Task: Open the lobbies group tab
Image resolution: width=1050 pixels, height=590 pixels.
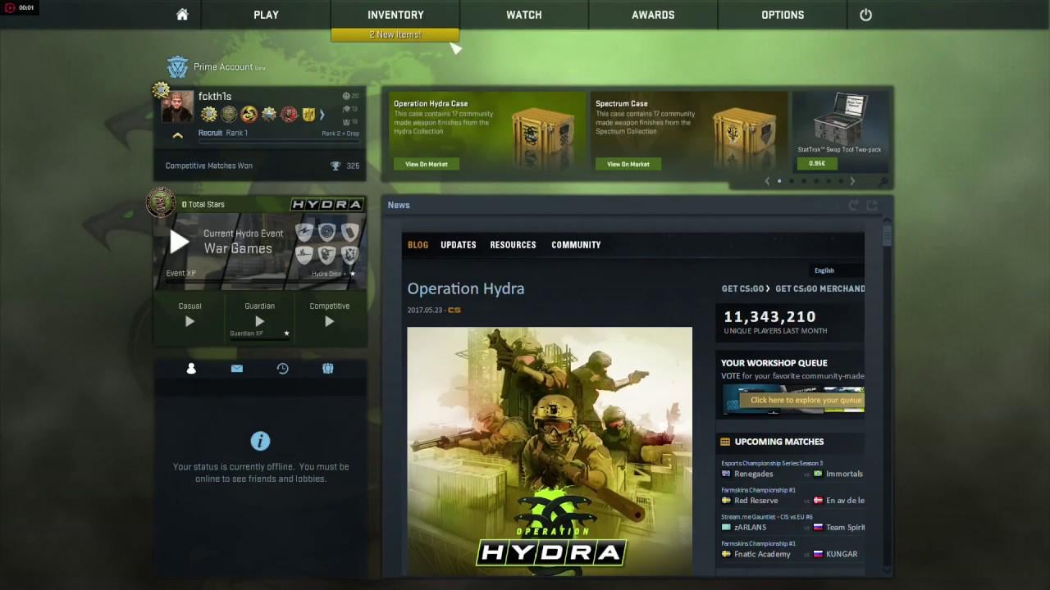Action: tap(327, 369)
